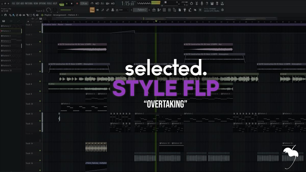
Task: Click the plugin picker plug icon
Action: click(x=184, y=10)
